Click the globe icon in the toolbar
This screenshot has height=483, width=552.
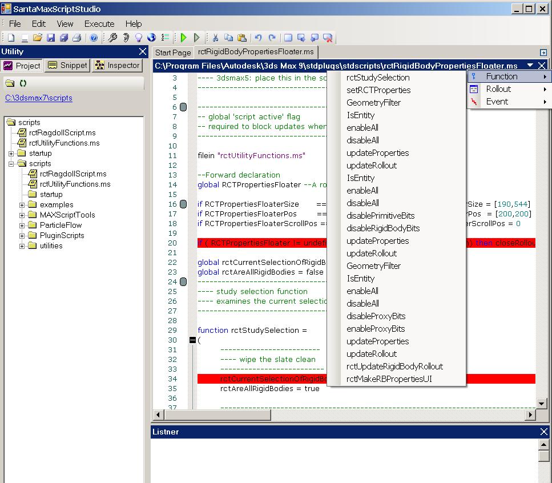pyautogui.click(x=152, y=38)
